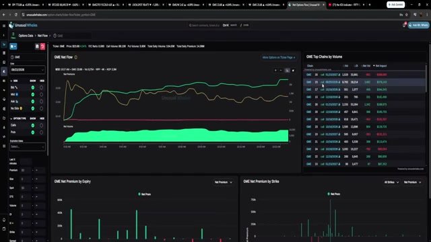Click the Chain column header
431x242 pixels.
click(310, 66)
